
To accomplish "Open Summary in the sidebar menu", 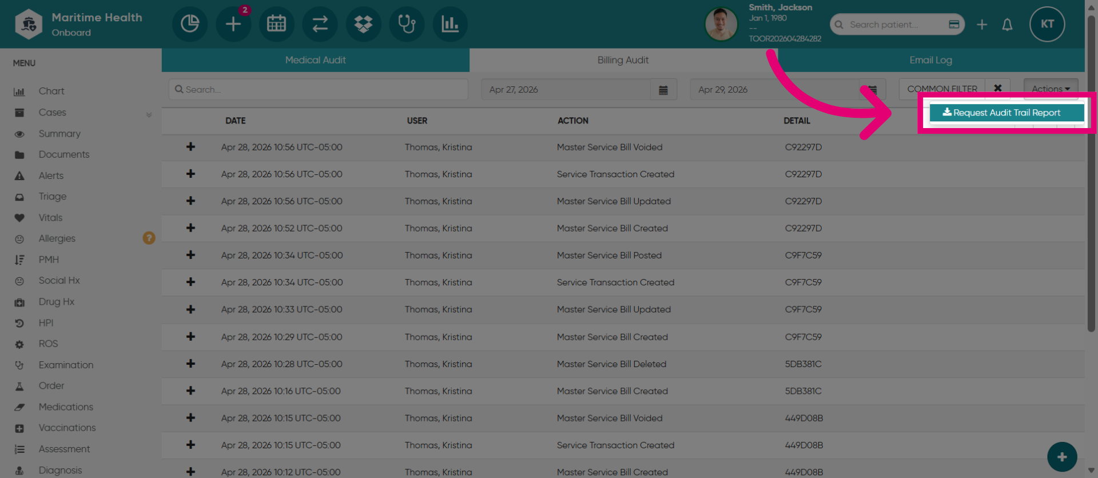I will click(59, 134).
